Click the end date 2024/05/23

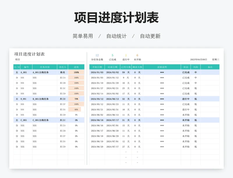(x=112, y=104)
